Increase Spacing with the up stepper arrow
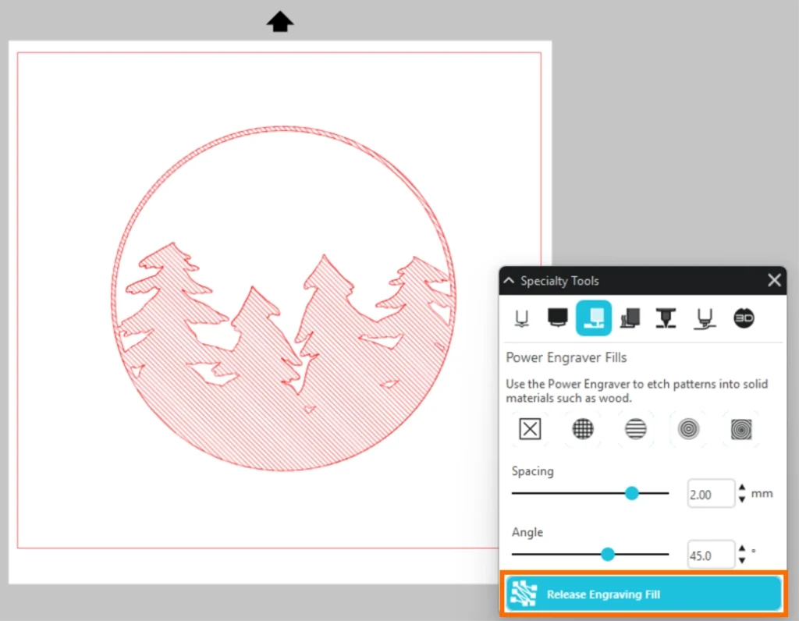Viewport: 799px width, 621px height. coord(742,488)
